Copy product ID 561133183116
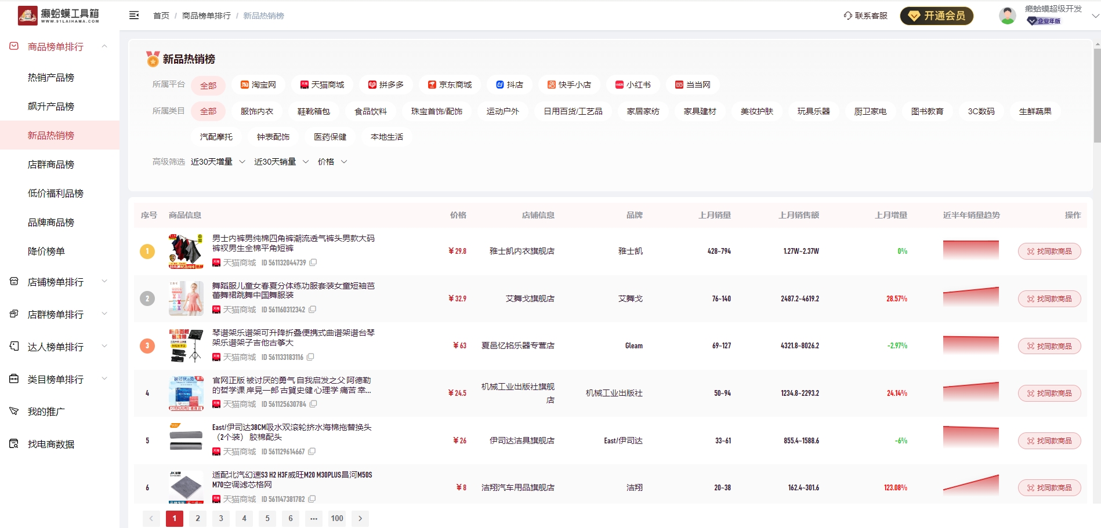The width and height of the screenshot is (1101, 528). (x=310, y=357)
